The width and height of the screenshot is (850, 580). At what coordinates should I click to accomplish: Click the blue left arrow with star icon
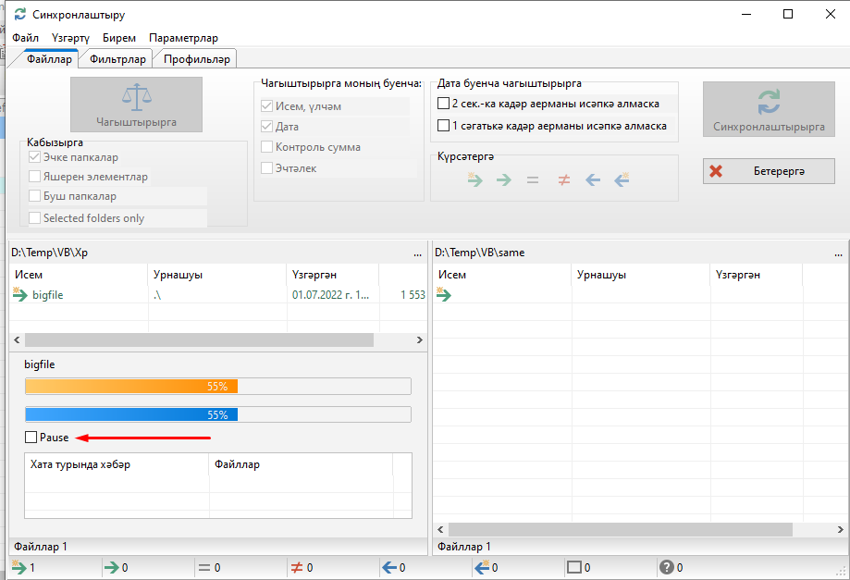[x=622, y=180]
